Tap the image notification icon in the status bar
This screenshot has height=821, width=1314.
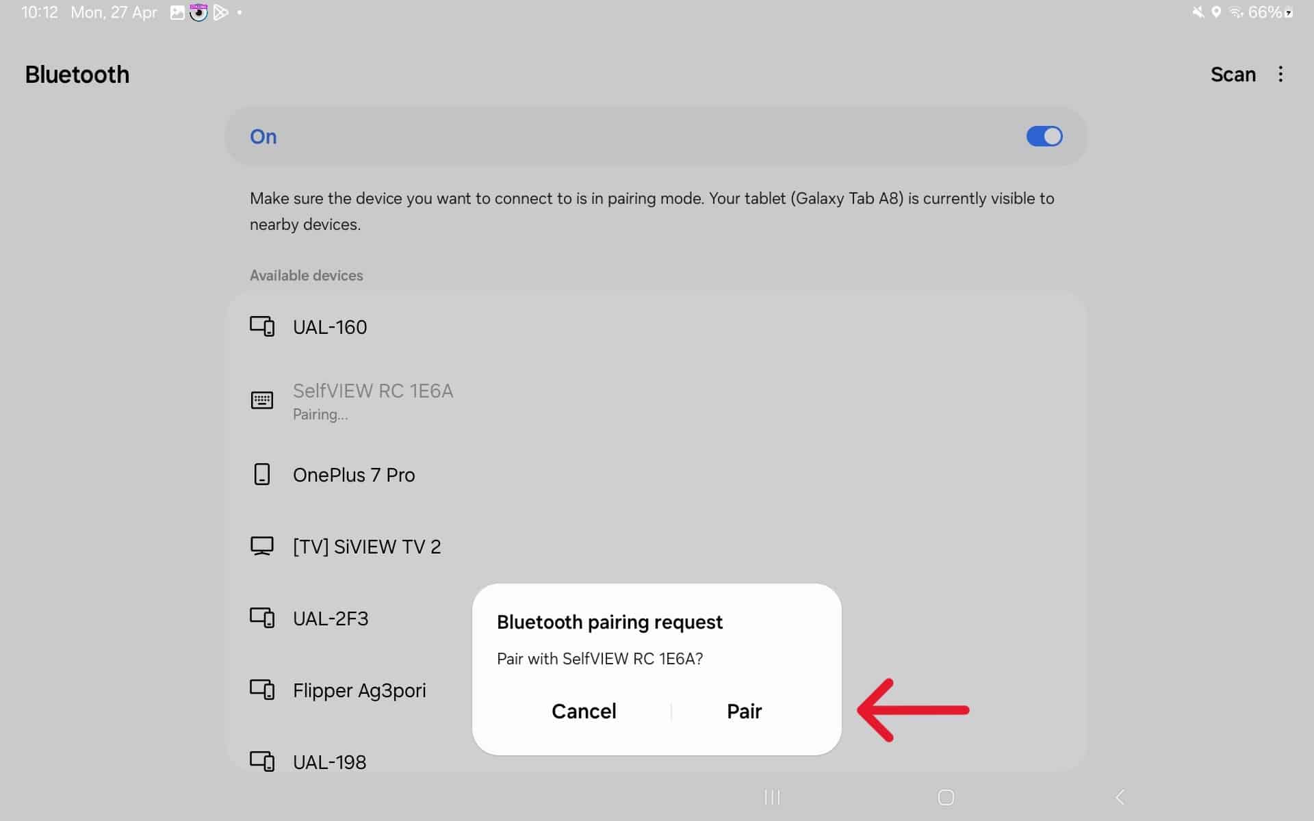click(177, 12)
